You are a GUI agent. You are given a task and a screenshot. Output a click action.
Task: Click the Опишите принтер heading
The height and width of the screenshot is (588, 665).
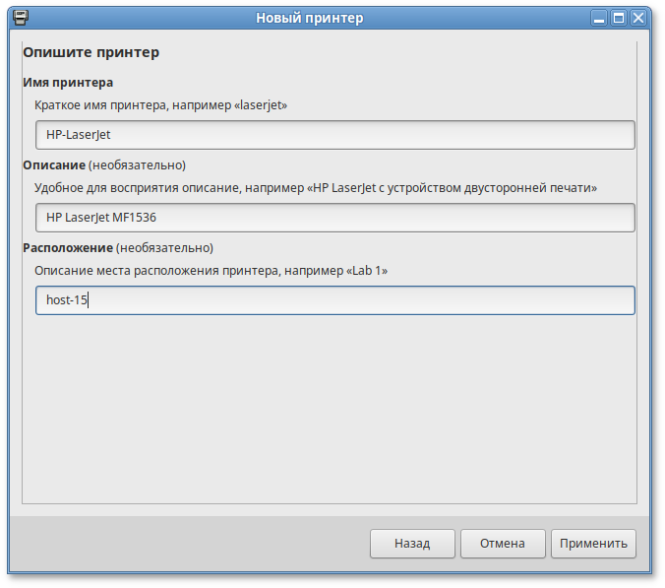(91, 52)
